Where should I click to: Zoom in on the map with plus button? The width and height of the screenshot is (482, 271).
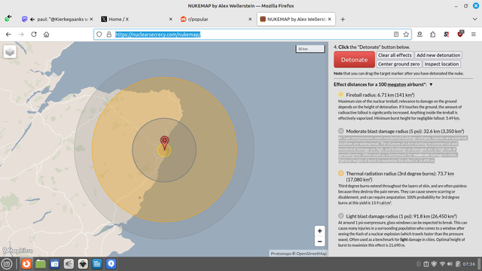click(x=319, y=231)
